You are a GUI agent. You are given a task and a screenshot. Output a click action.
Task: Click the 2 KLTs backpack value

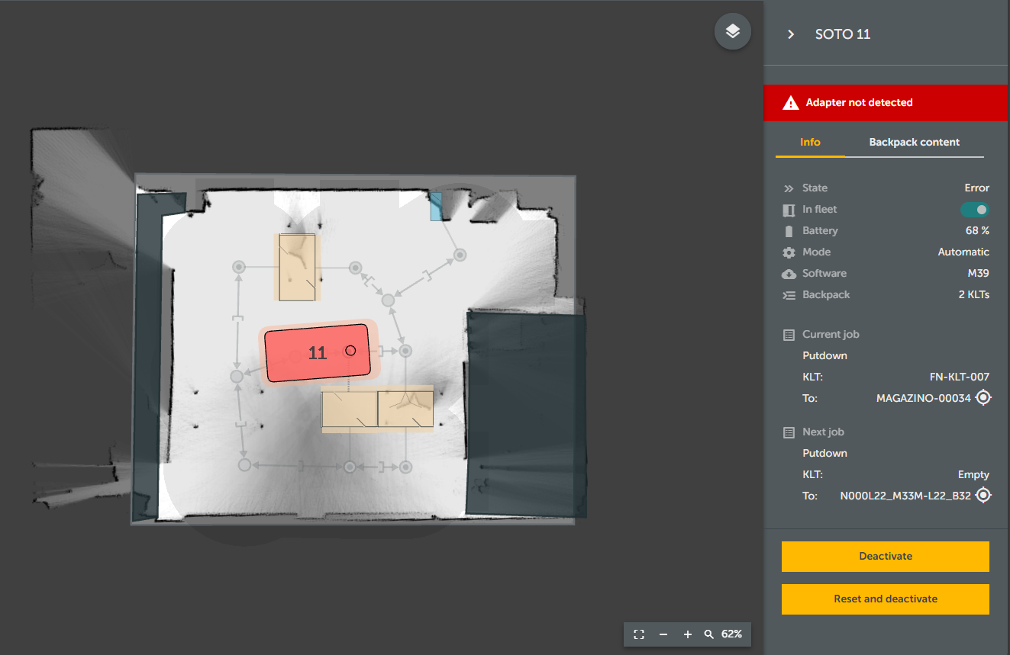coord(974,295)
